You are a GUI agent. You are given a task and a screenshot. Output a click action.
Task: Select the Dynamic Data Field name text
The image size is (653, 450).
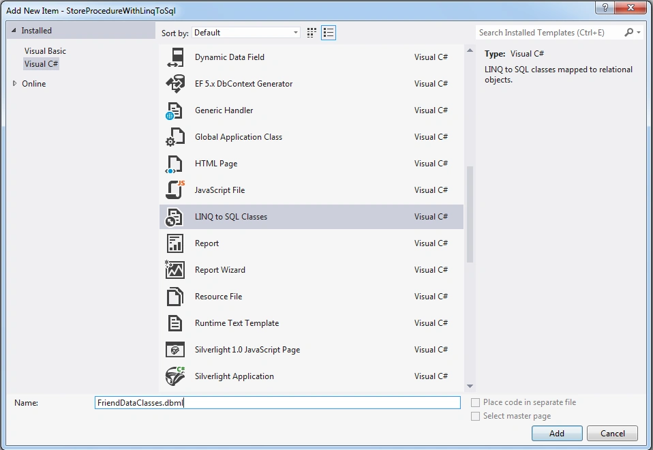point(230,57)
